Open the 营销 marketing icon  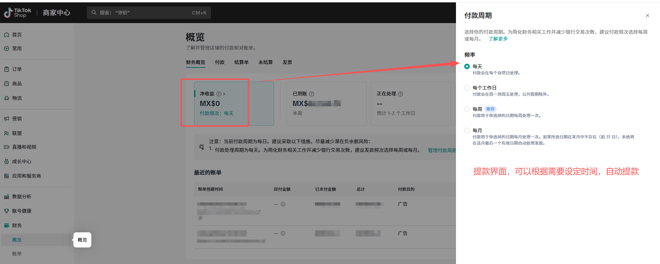click(x=7, y=119)
